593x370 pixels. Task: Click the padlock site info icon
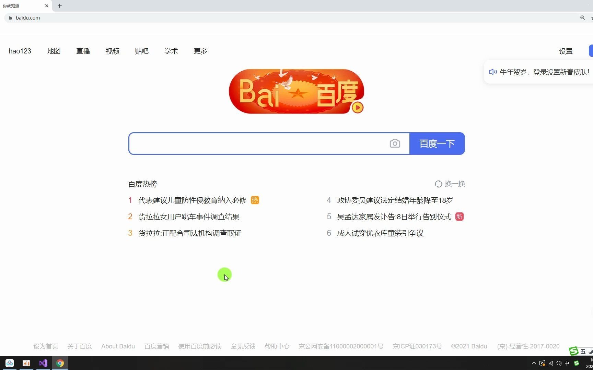[x=10, y=18]
